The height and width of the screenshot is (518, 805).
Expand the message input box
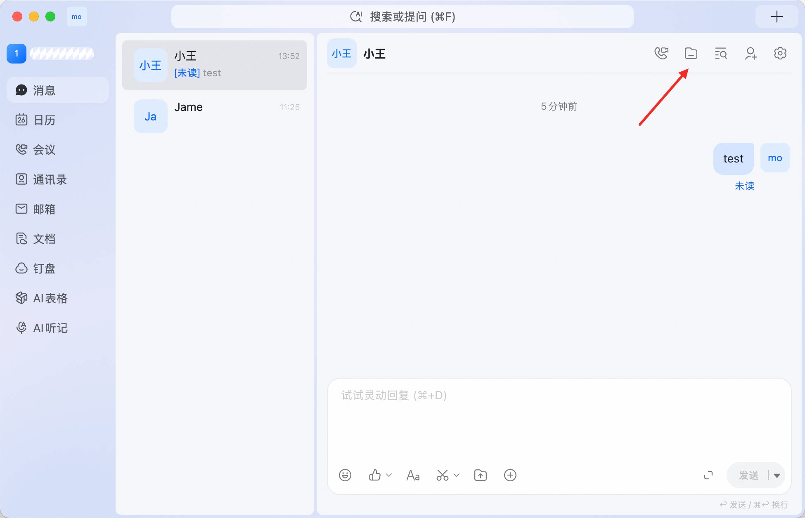(708, 475)
